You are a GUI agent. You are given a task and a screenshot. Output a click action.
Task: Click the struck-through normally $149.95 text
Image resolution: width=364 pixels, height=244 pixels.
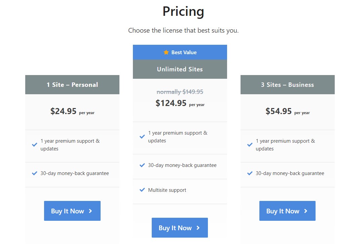coord(180,92)
